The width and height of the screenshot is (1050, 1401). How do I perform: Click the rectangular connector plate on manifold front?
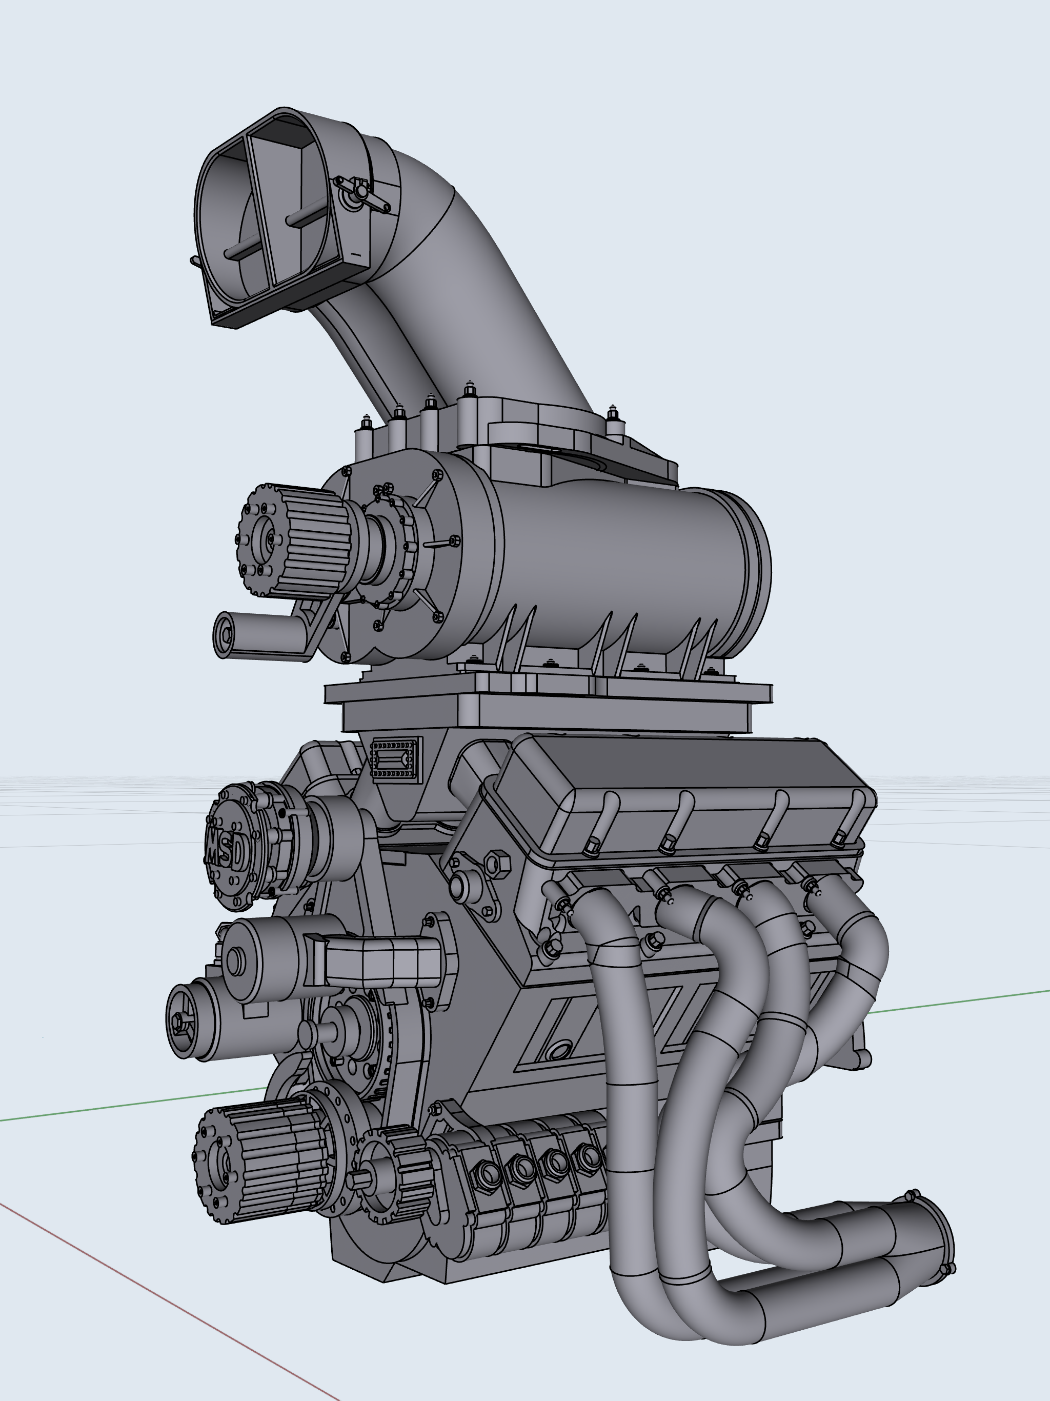[x=396, y=759]
